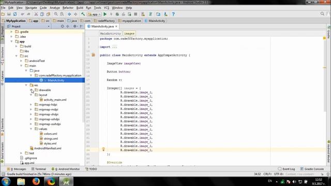Open the Build menu
Viewport: 331px width, 186px height.
[x=80, y=8]
